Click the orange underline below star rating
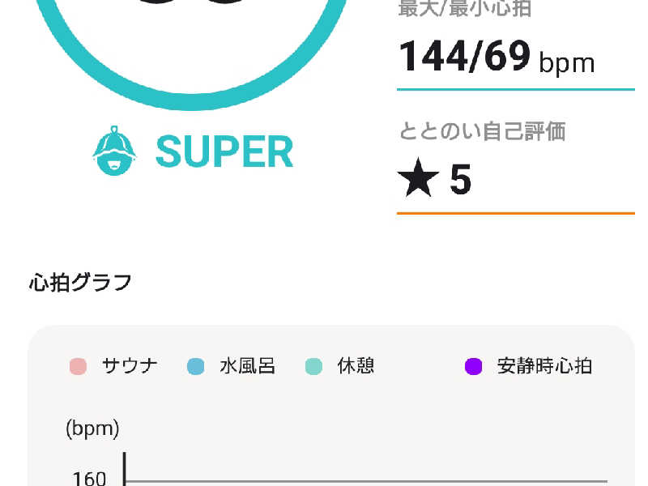The width and height of the screenshot is (648, 486). tap(516, 213)
